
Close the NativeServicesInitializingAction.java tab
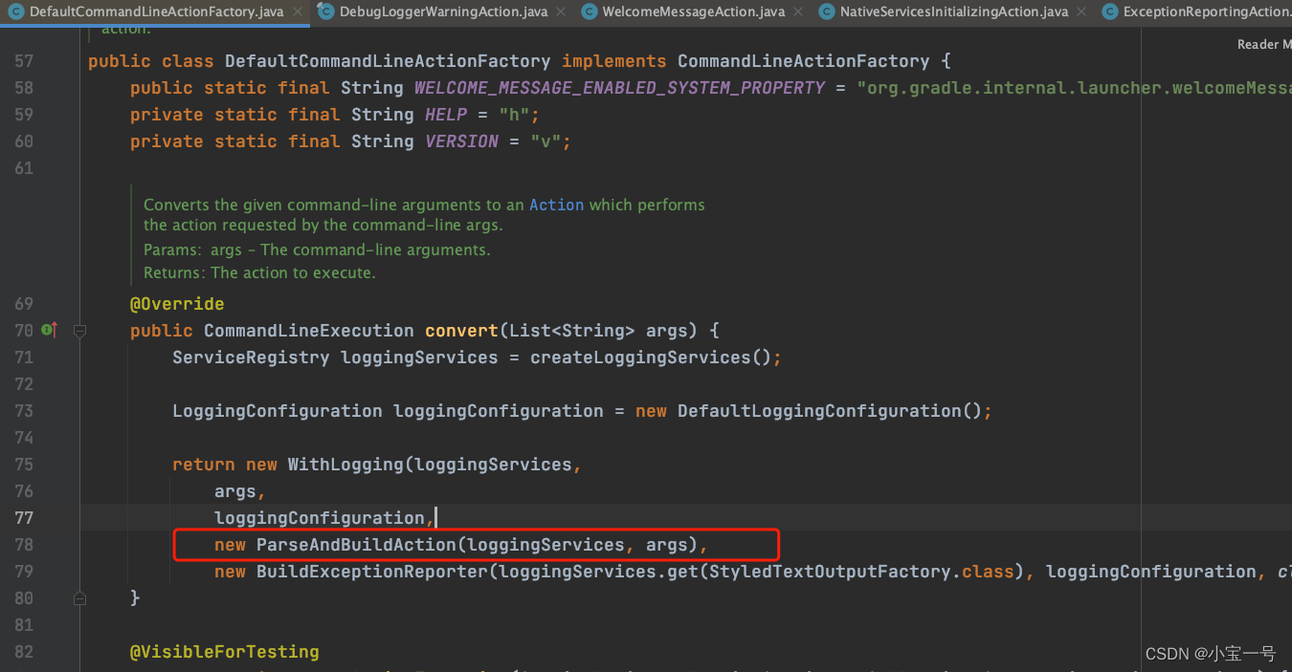coord(1080,12)
